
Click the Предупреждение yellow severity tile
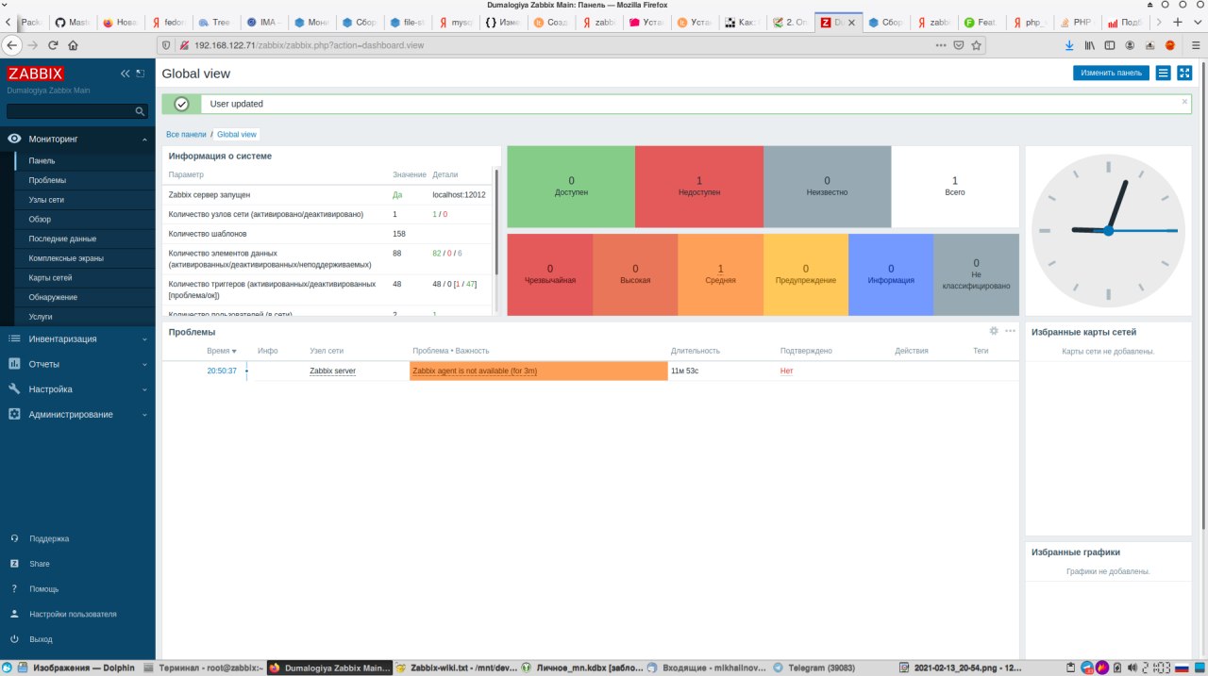[x=806, y=274]
